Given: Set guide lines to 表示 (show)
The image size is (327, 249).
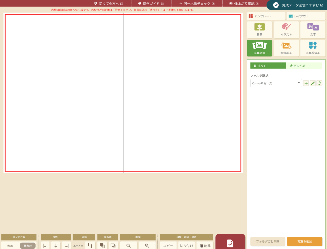Looking at the screenshot, I should tap(10, 246).
